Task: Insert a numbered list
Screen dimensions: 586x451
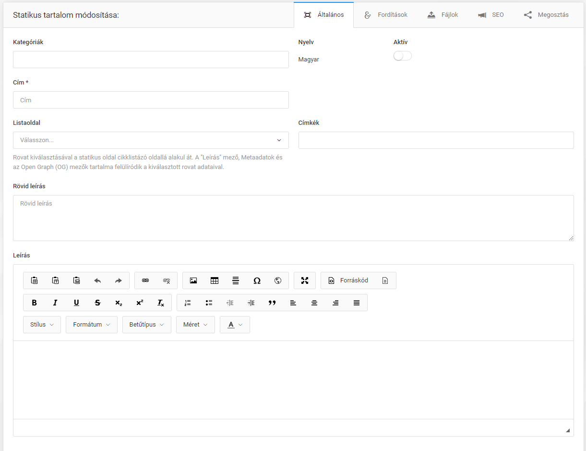Action: point(188,303)
